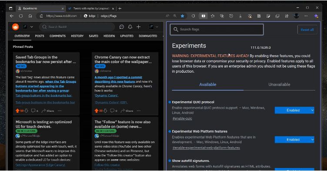Open more options on Chrome Canary post
This screenshot has height=171, width=327.
pos(138,111)
